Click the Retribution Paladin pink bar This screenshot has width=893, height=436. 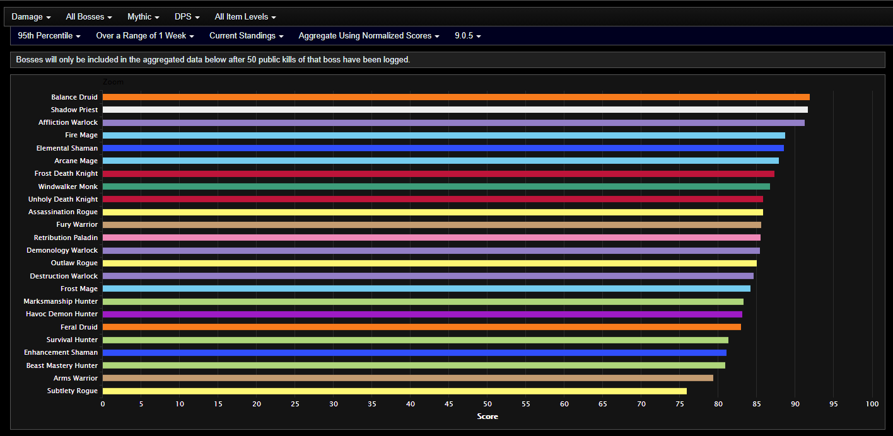pyautogui.click(x=431, y=238)
